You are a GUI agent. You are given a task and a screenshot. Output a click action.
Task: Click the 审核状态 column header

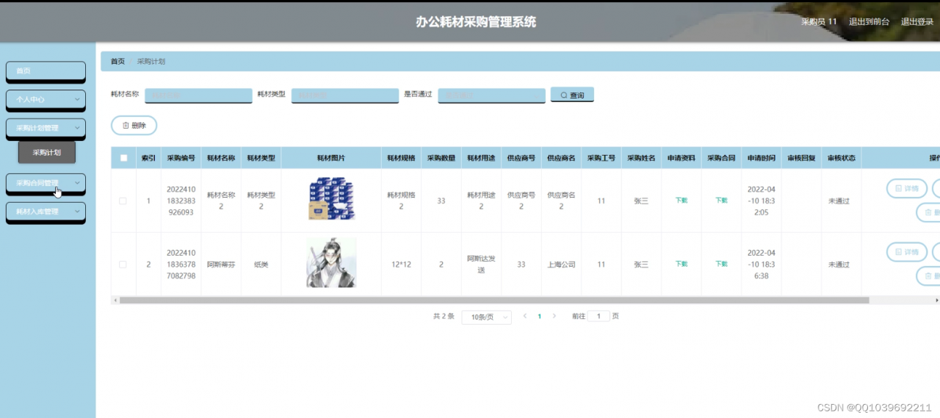pyautogui.click(x=842, y=158)
